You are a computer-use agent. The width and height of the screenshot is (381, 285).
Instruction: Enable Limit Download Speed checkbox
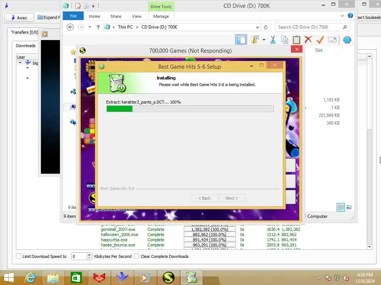pos(19,256)
